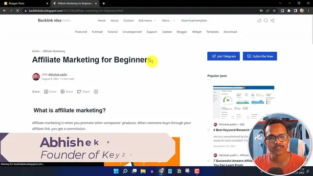The height and width of the screenshot is (176, 313).
Task: Open Chrome tab search chevron
Action: [x=280, y=3]
